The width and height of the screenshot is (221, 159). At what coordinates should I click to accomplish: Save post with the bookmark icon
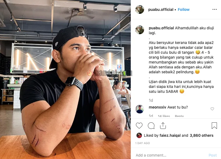214,126
